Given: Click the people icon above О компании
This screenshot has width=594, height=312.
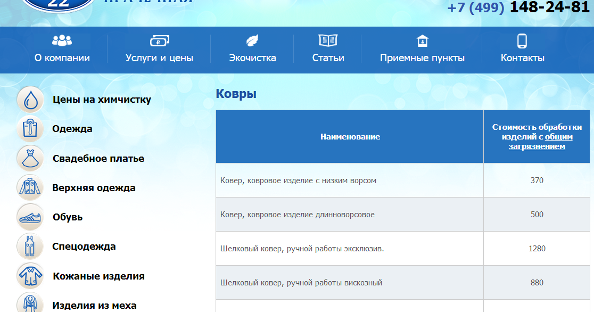Looking at the screenshot, I should pos(62,40).
